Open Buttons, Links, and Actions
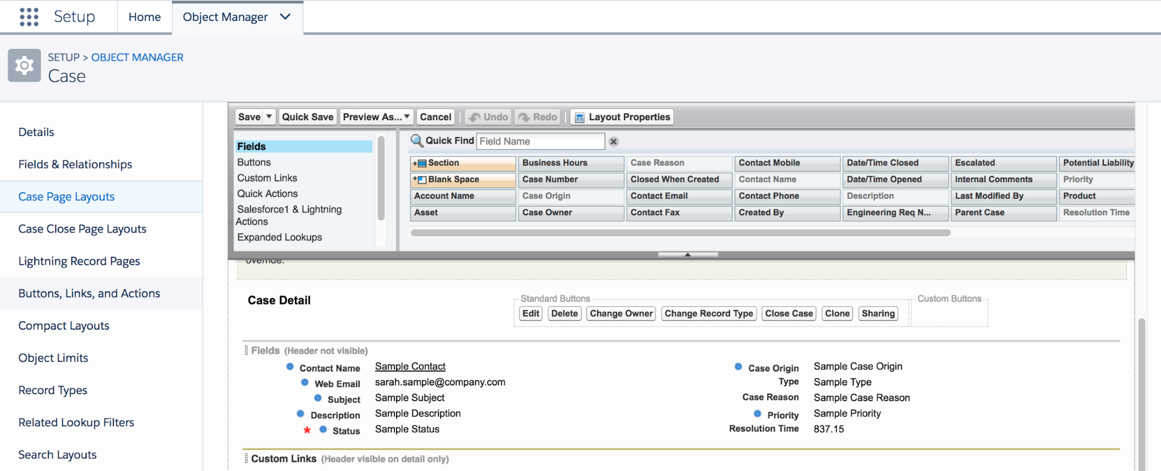 tap(89, 293)
